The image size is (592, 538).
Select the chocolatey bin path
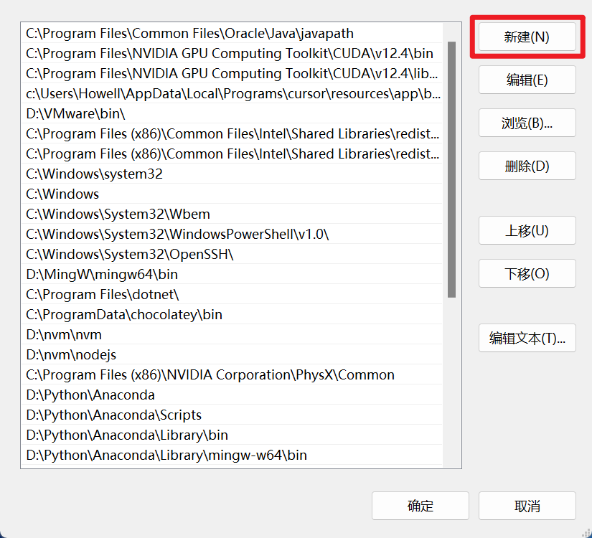pos(124,314)
